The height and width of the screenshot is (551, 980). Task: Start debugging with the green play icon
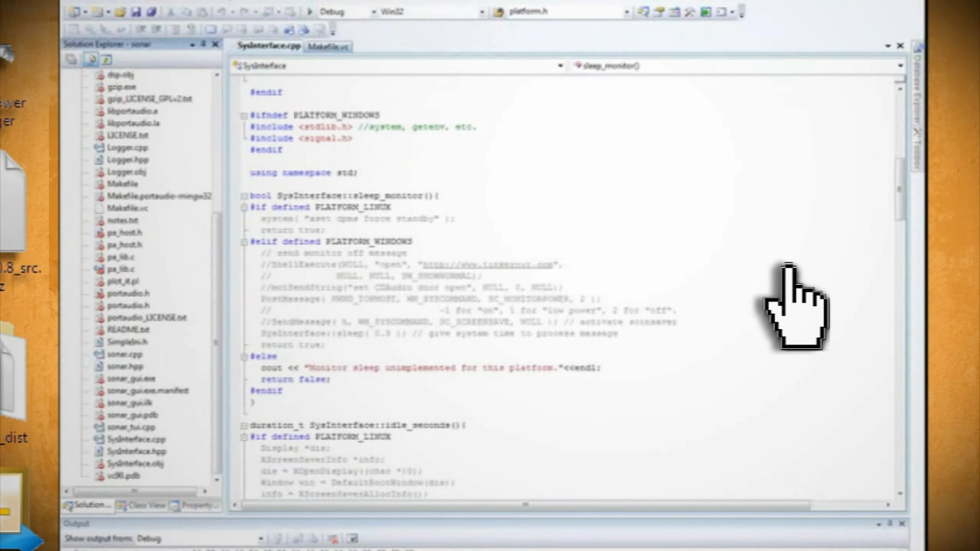[309, 11]
